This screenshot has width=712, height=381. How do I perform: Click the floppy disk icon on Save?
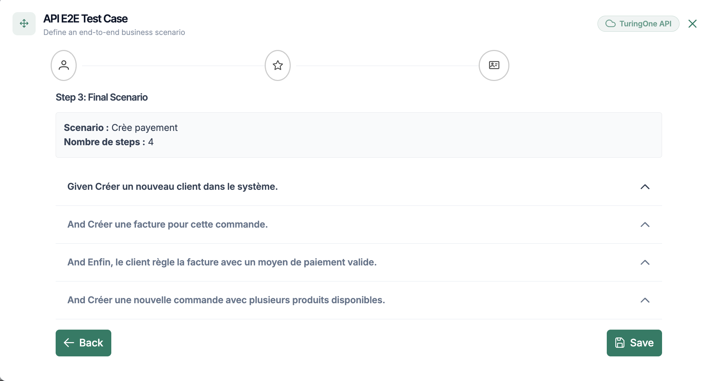pyautogui.click(x=620, y=343)
